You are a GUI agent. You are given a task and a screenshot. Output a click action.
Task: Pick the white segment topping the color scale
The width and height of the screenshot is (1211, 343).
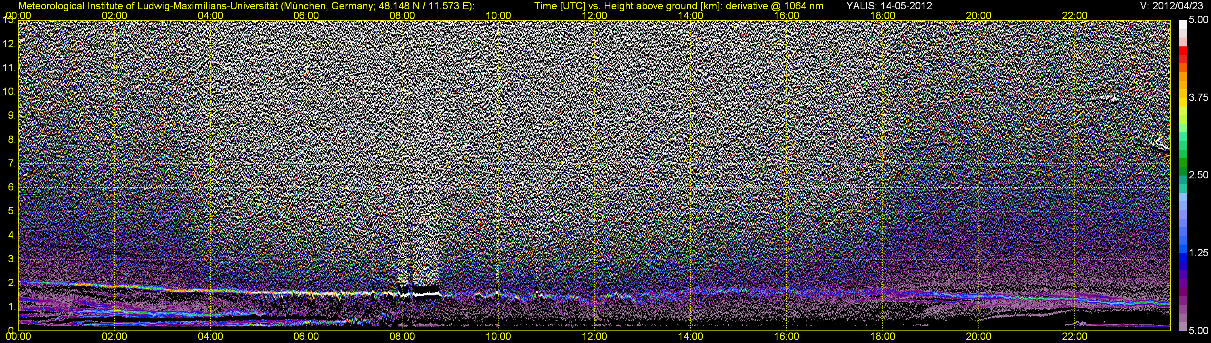[1183, 25]
